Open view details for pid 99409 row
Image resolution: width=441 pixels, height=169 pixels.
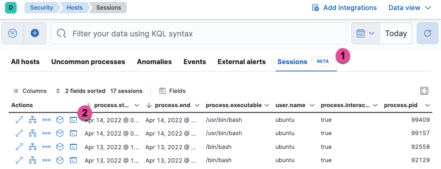19,120
